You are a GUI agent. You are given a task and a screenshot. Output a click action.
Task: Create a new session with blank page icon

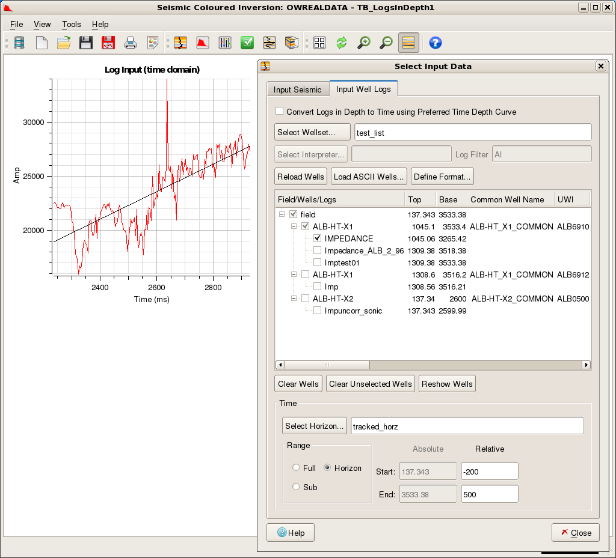42,43
